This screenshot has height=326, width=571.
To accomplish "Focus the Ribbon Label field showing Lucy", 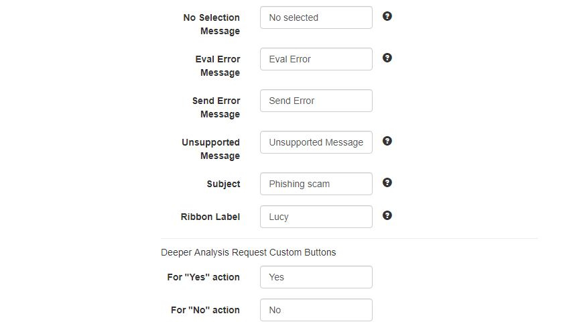I will tap(316, 217).
